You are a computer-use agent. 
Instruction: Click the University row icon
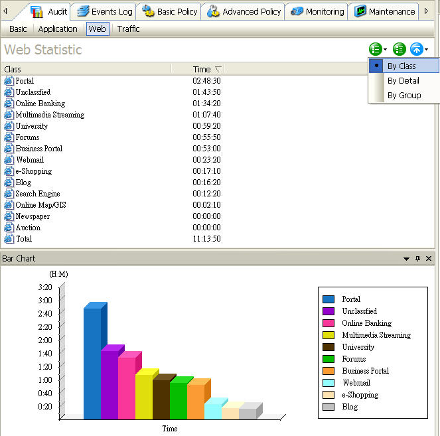pos(9,126)
